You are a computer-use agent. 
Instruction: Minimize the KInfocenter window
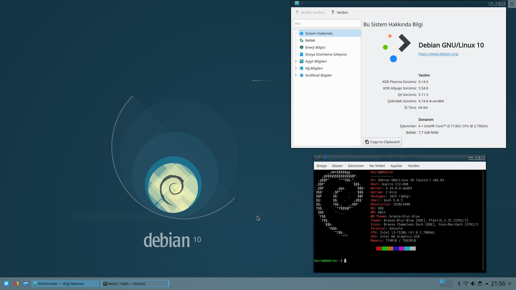(x=492, y=3)
